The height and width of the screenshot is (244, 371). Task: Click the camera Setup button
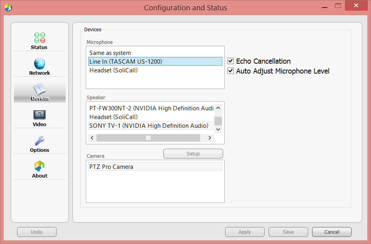[x=193, y=153]
